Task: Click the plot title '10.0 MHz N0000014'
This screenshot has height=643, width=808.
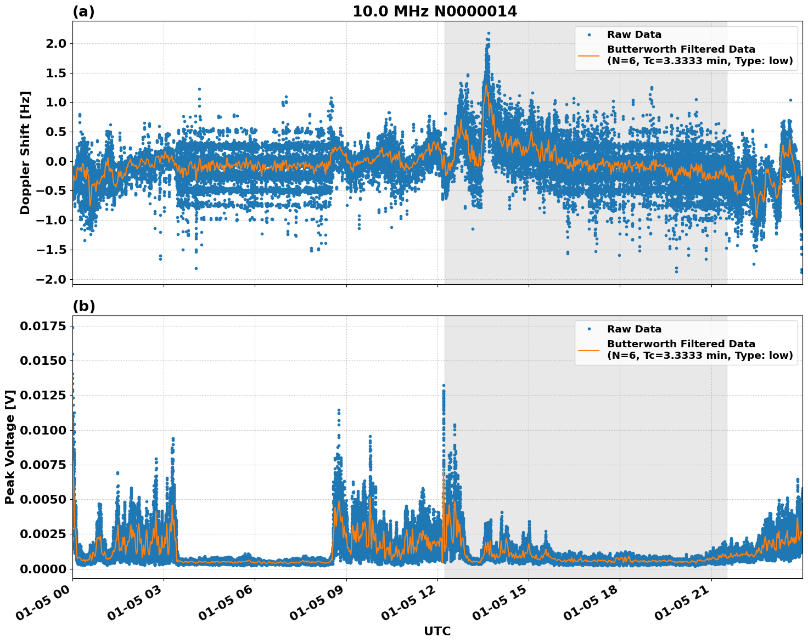Action: click(x=434, y=12)
